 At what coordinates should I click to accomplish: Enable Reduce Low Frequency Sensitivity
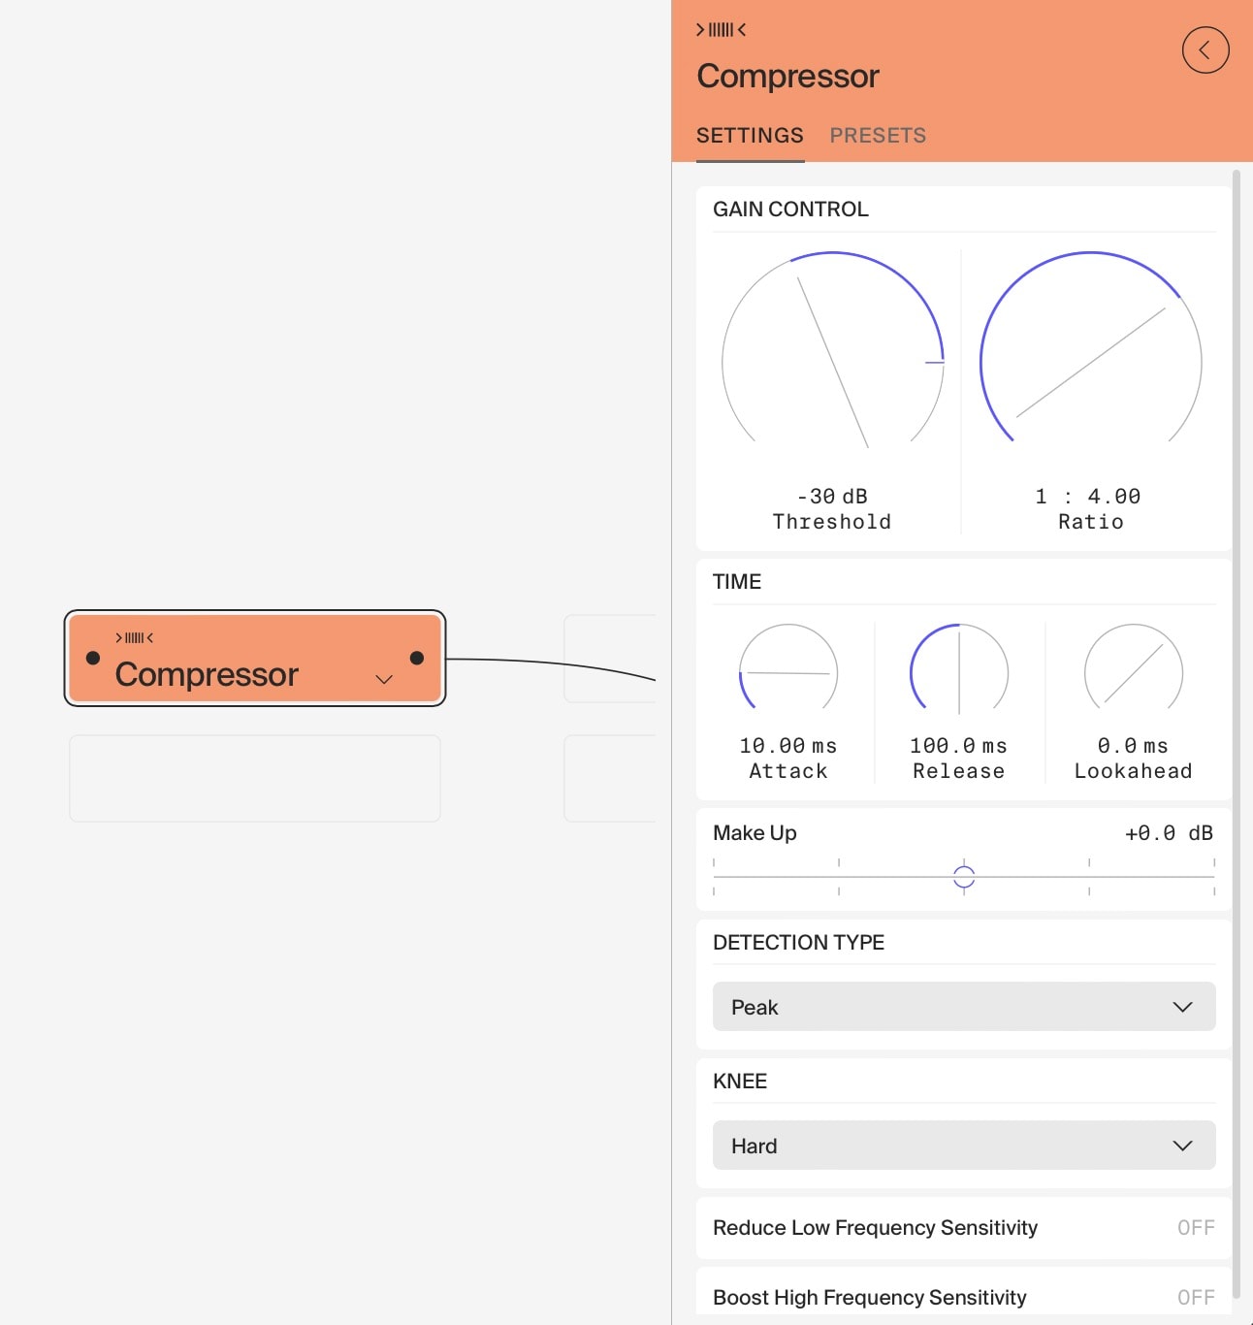click(1195, 1227)
